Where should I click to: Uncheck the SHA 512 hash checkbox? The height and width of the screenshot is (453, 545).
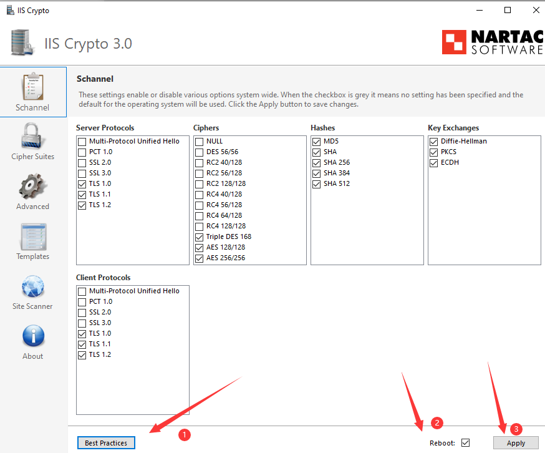pyautogui.click(x=316, y=184)
